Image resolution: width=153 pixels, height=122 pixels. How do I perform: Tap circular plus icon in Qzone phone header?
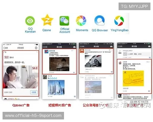click(36, 48)
